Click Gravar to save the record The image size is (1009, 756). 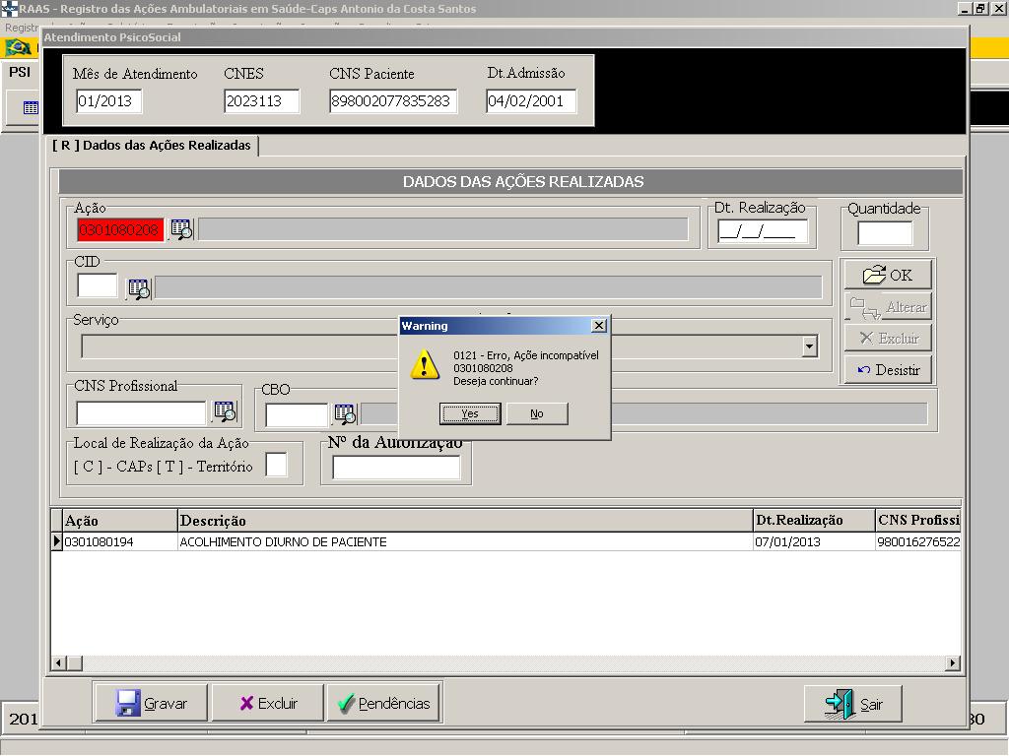coord(151,703)
